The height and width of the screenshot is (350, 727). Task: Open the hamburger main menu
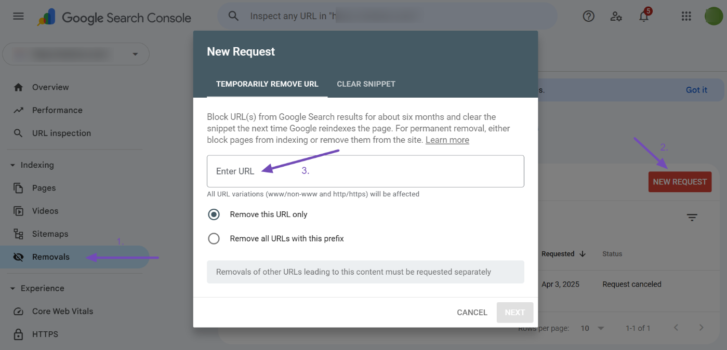tap(18, 16)
